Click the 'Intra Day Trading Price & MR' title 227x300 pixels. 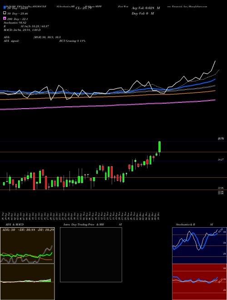[84, 225]
